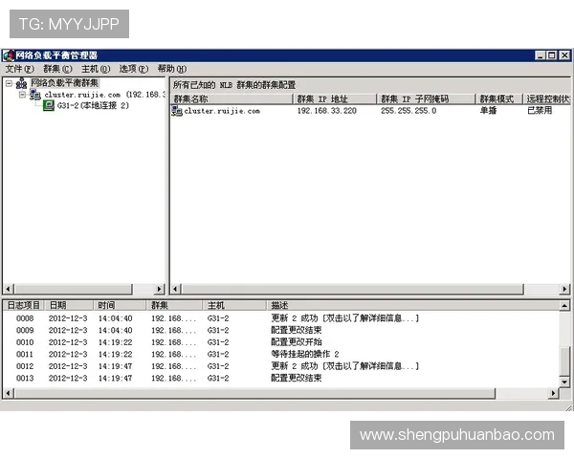The image size is (574, 459).
Task: Click the tree pane horizontal scrollbar thumb
Action: pyautogui.click(x=74, y=289)
